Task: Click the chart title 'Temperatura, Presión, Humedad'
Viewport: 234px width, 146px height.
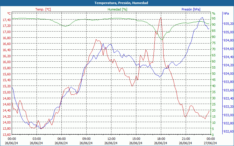Action: [121, 3]
